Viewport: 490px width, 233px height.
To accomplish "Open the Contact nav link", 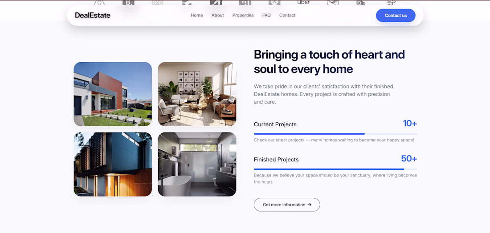I will point(287,15).
